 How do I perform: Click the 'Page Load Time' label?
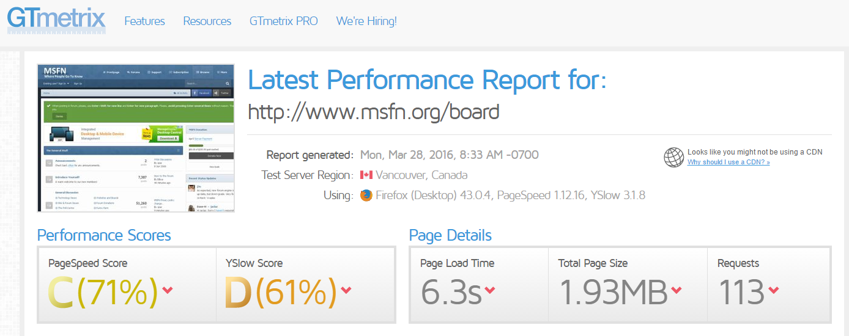pos(458,263)
